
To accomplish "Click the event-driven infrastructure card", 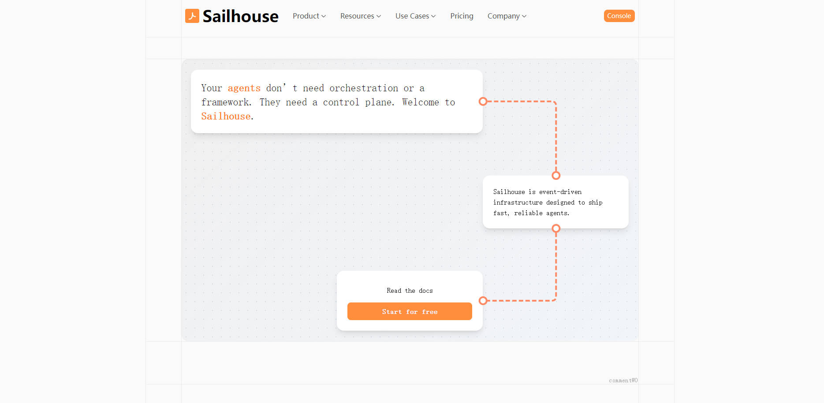I will [555, 202].
